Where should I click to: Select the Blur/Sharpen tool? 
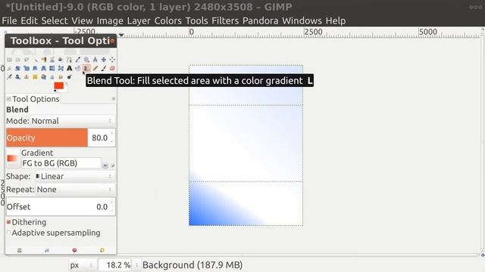click(52, 76)
